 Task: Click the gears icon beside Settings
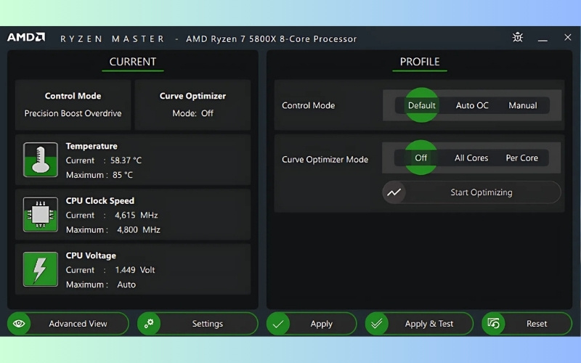[150, 324]
